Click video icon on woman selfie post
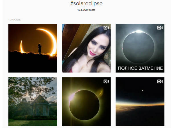 point(106,28)
